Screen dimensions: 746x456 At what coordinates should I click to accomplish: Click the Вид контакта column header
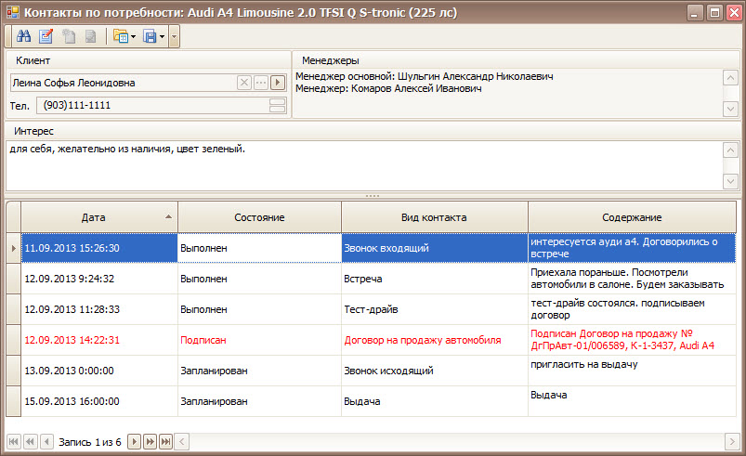click(x=434, y=217)
